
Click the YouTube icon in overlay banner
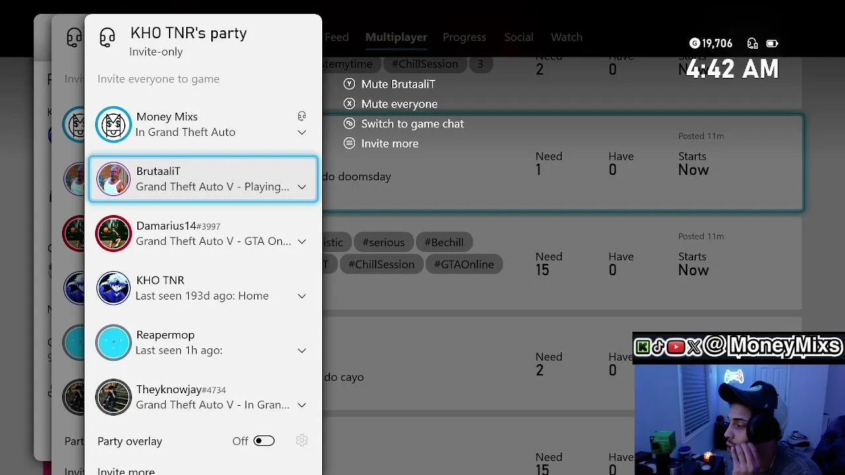(675, 347)
